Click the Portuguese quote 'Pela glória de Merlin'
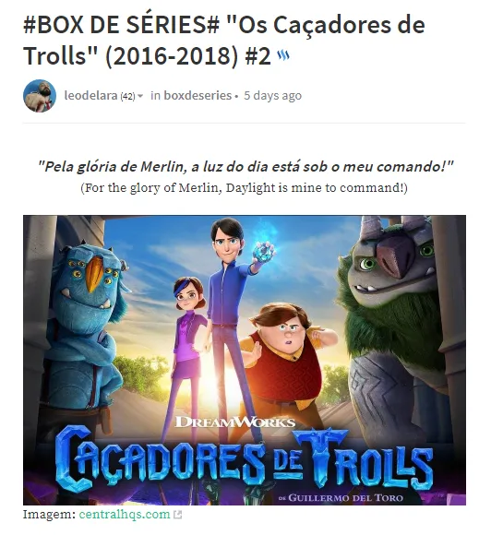479x535 pixels. [245, 167]
